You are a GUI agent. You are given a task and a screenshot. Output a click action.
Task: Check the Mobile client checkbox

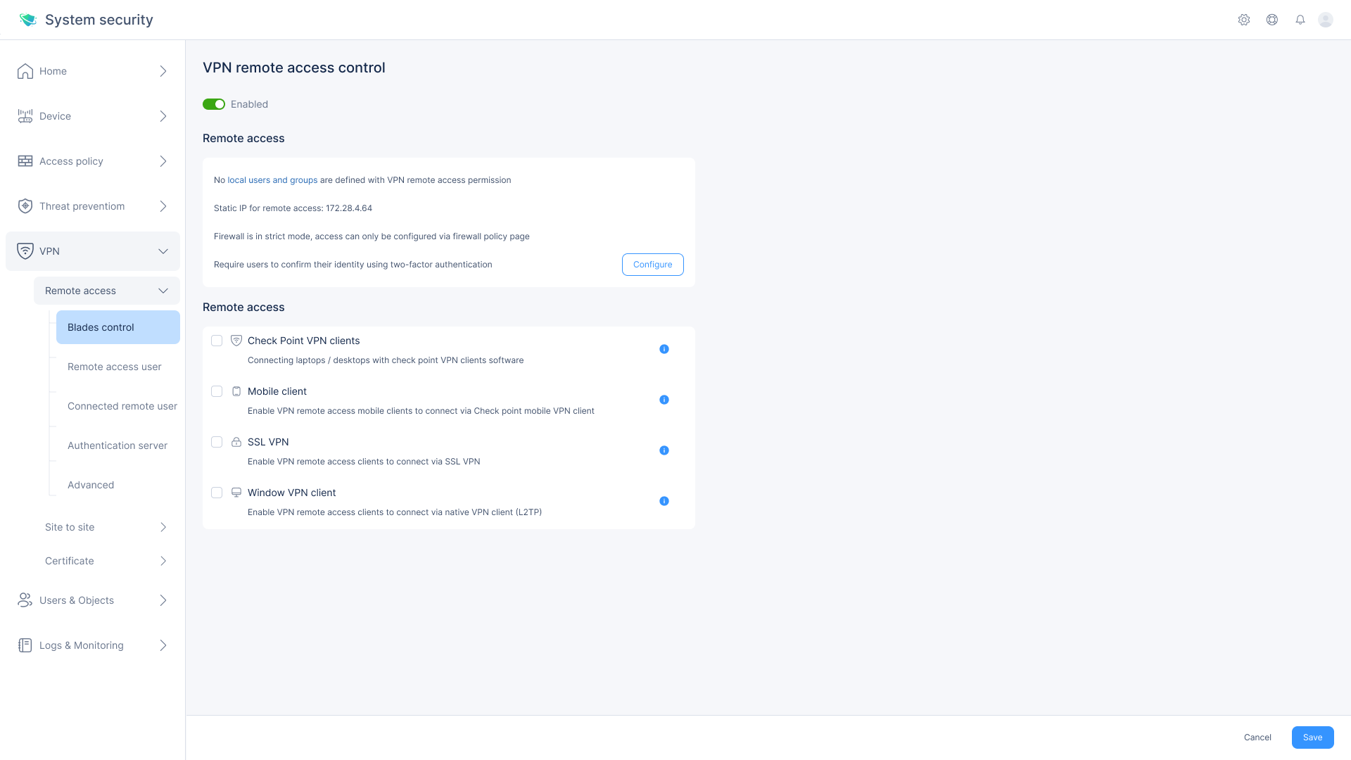coord(217,391)
